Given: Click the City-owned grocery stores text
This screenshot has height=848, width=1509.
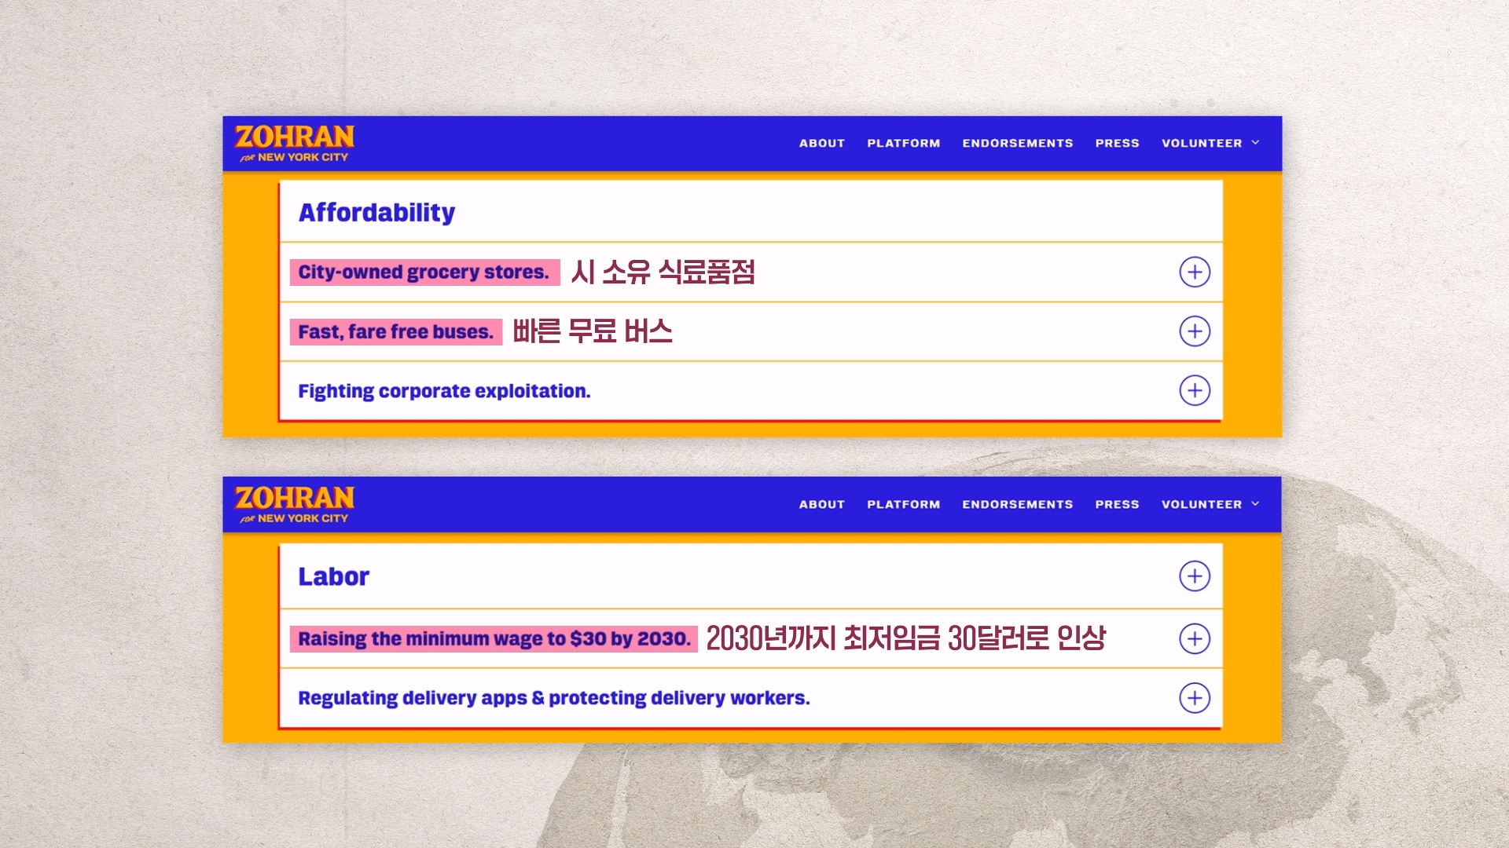Looking at the screenshot, I should pos(424,272).
